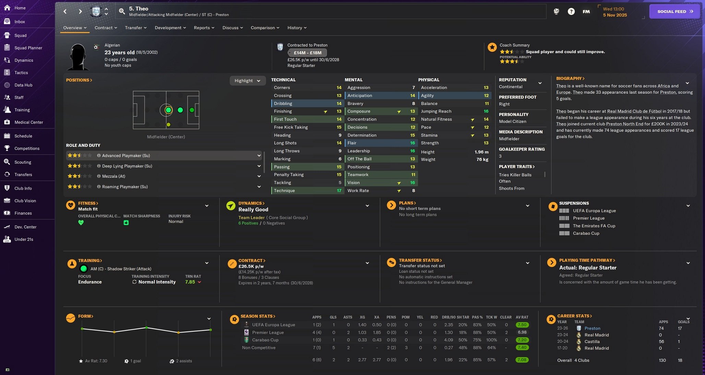Open the Transfer menu
Screen dimensions: 705x375
[x=135, y=28]
